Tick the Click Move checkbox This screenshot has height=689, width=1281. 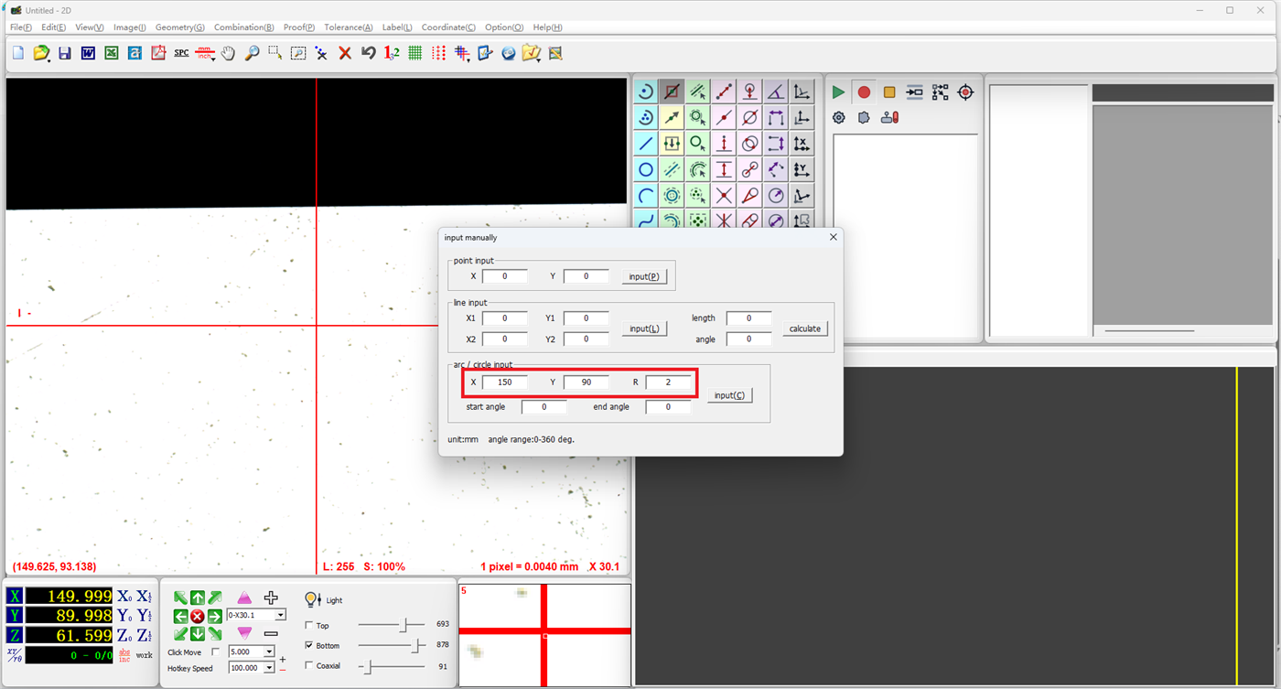216,652
